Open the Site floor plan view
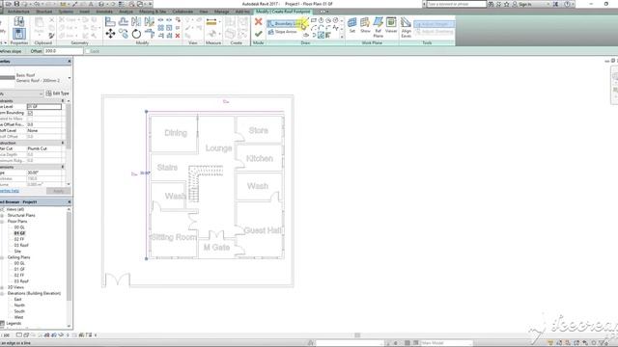The image size is (618, 347). pyautogui.click(x=17, y=251)
